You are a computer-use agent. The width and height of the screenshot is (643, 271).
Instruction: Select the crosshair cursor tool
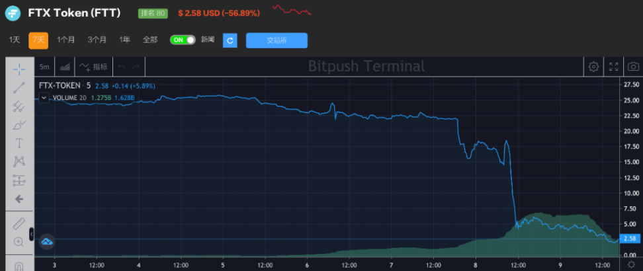point(19,68)
